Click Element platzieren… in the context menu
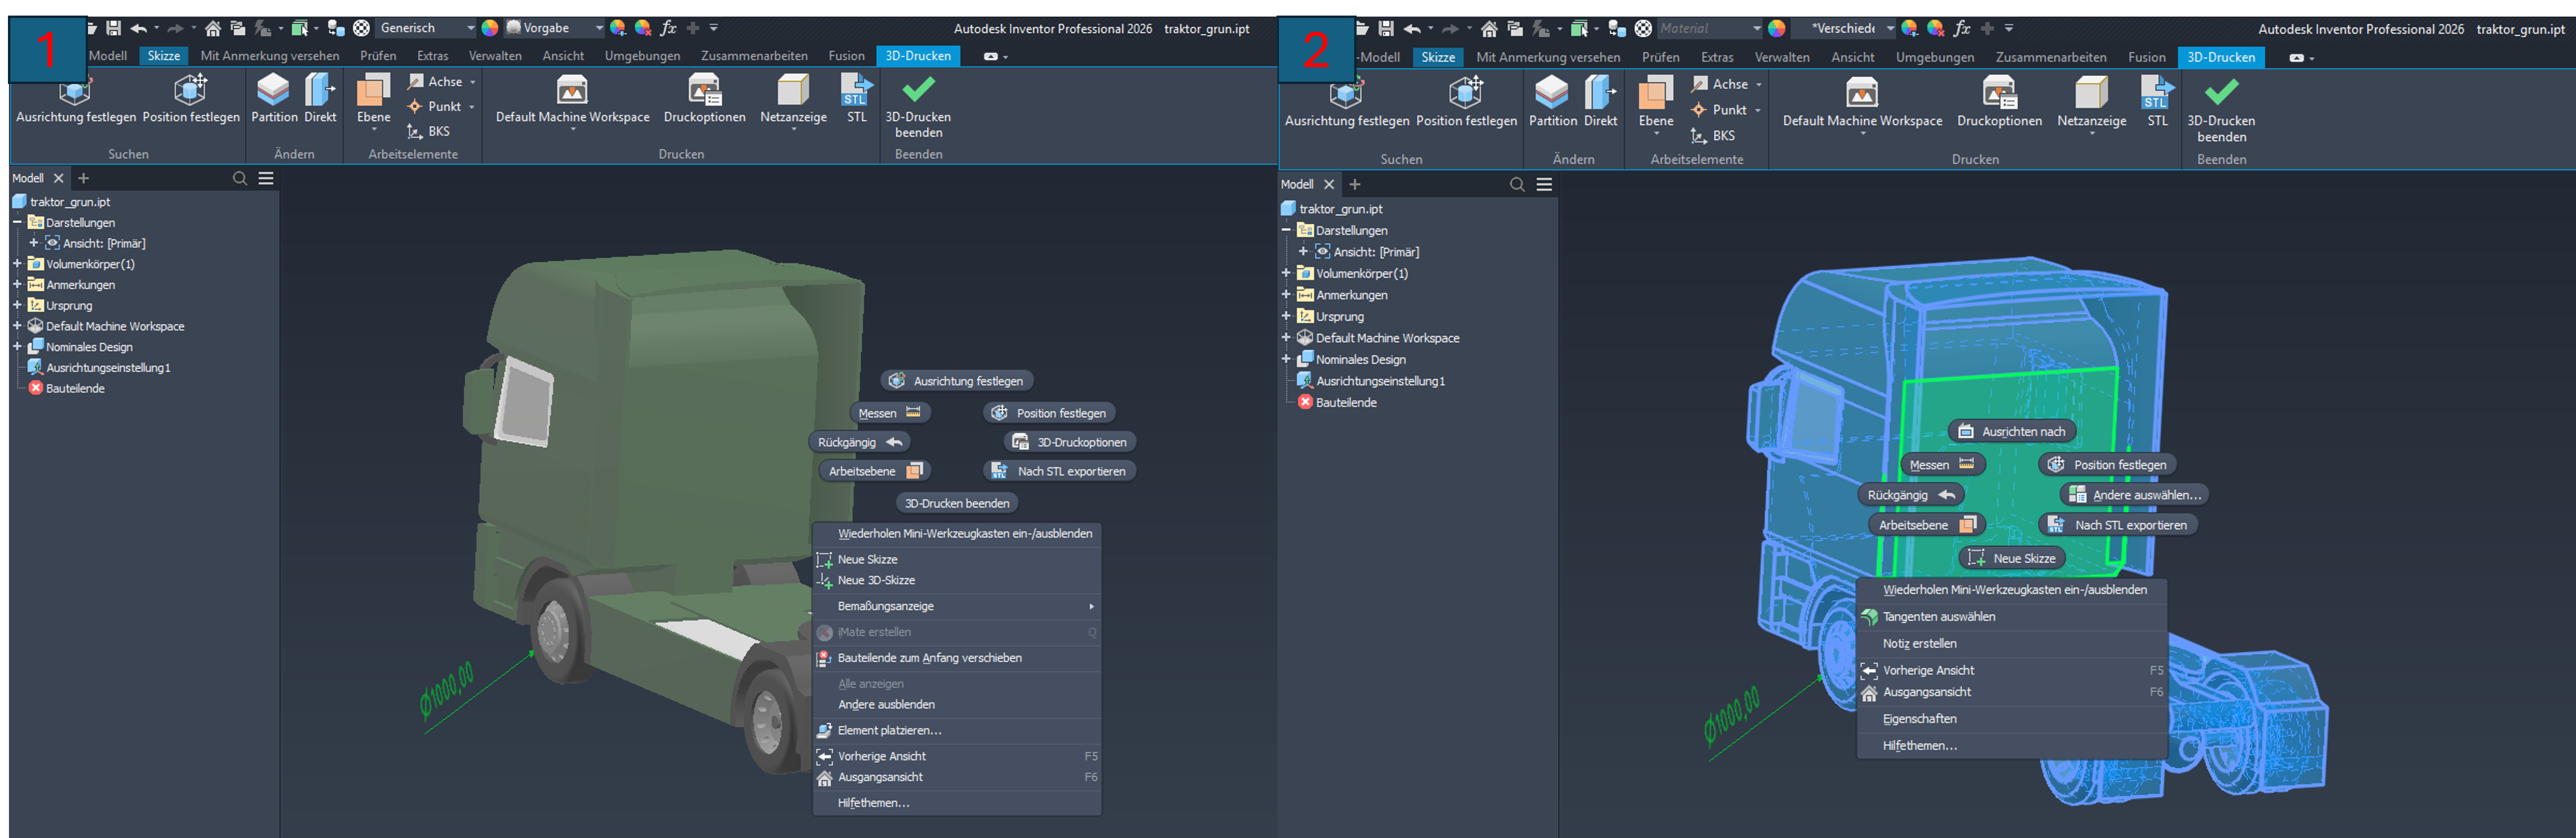The height and width of the screenshot is (838, 2576). coord(889,730)
